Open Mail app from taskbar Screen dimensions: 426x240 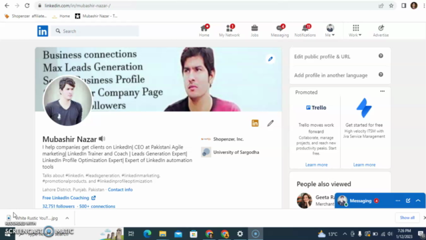coord(178,234)
